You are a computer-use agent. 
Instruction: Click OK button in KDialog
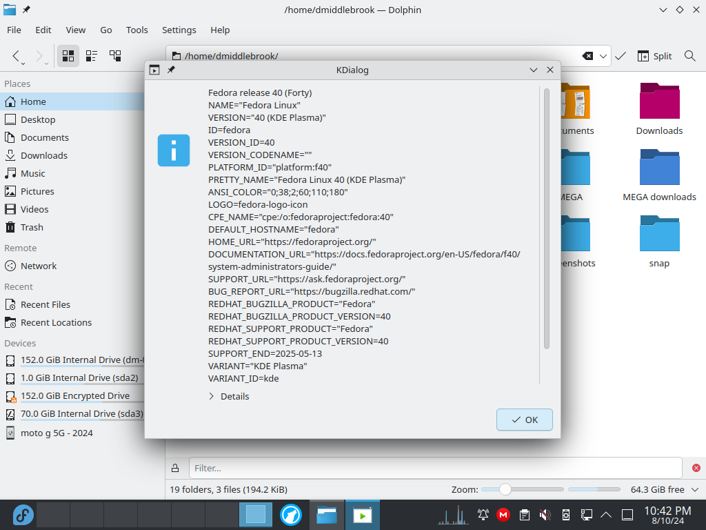(x=525, y=420)
